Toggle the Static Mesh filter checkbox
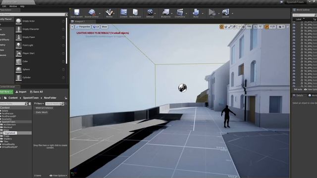This screenshot has width=317, height=178. [42, 112]
